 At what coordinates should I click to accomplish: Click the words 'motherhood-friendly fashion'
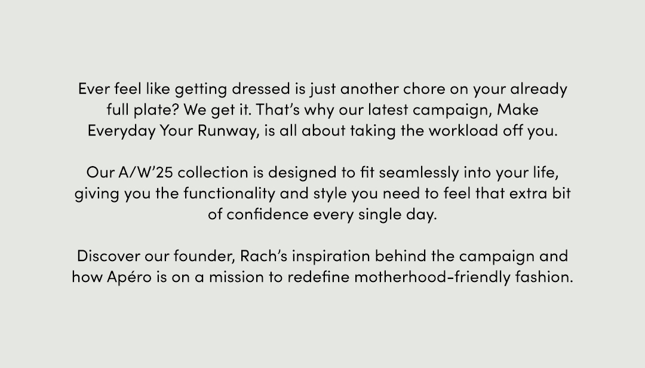coord(462,277)
